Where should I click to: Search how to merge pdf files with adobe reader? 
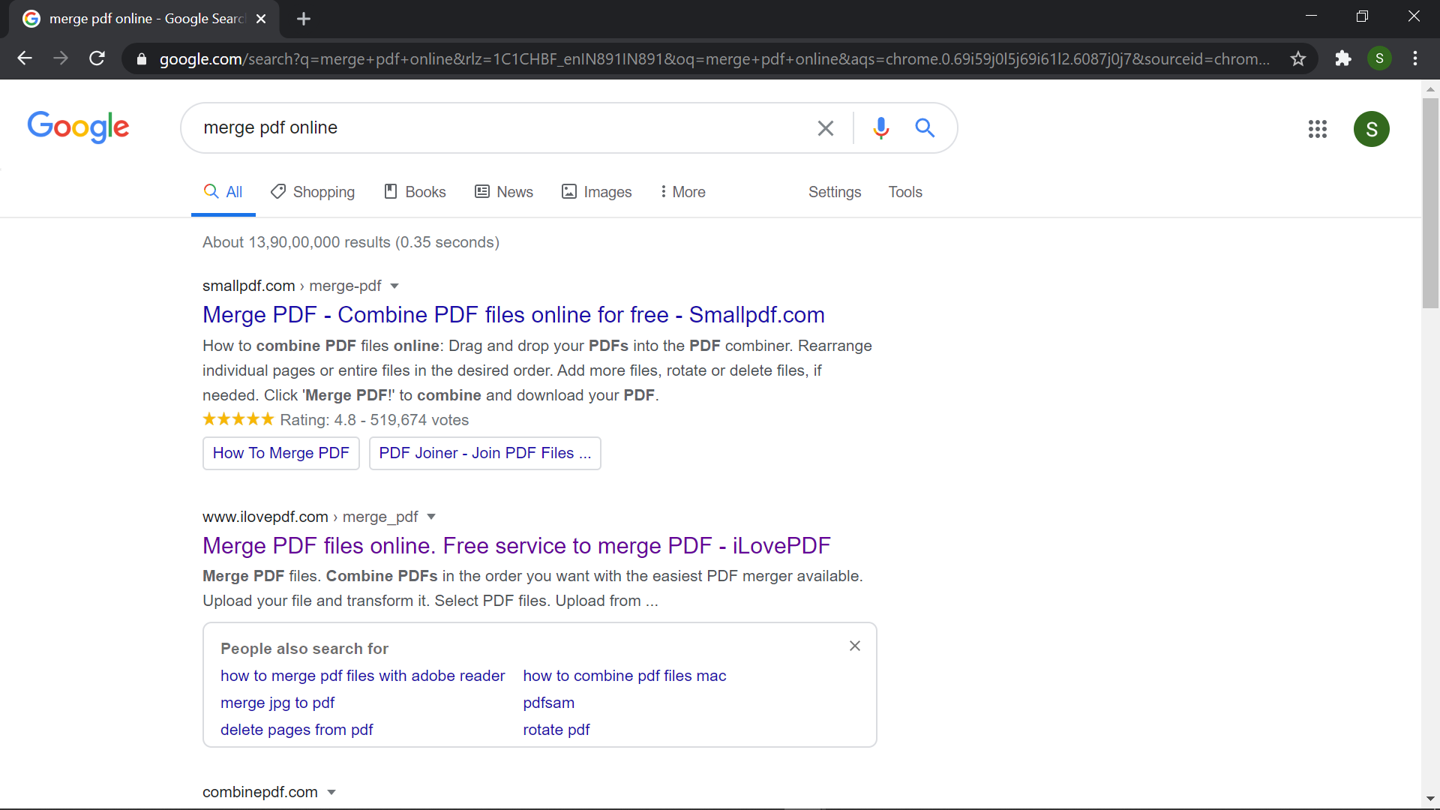(363, 676)
